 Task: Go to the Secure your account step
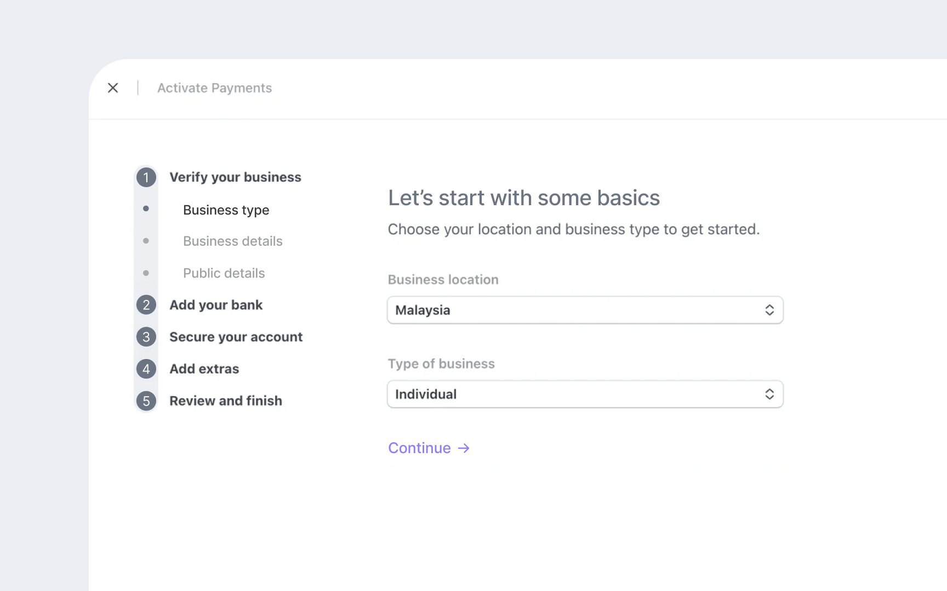click(x=236, y=337)
